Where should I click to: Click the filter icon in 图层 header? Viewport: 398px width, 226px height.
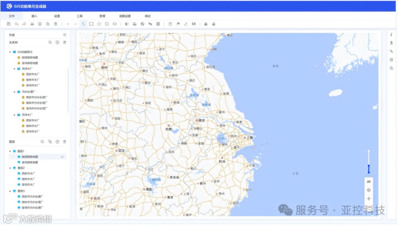50,142
